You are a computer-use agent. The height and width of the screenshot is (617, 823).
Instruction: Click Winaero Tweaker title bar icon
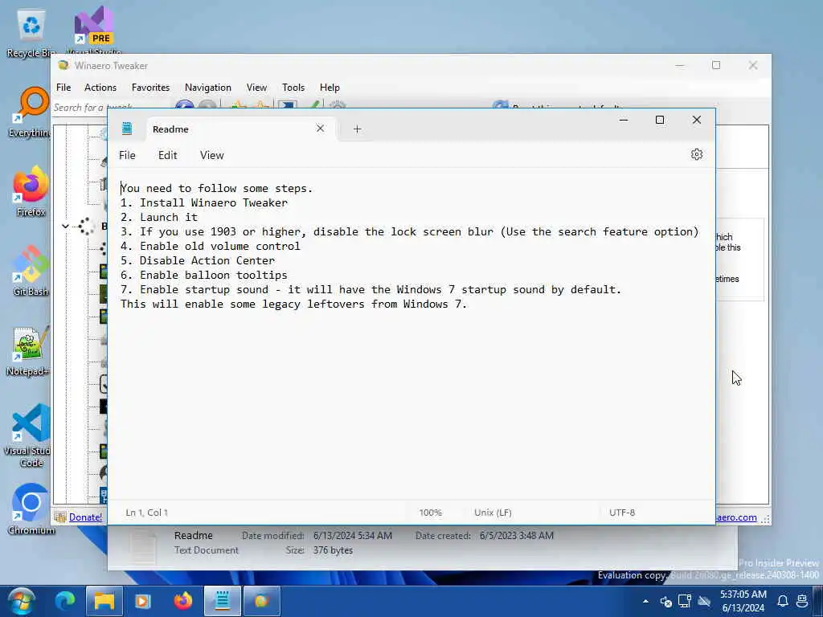pos(63,66)
